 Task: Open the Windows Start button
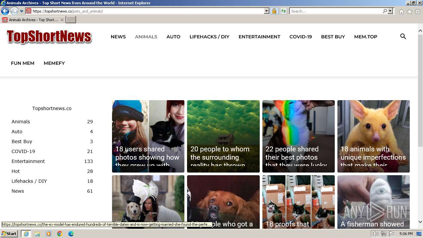tap(9, 233)
